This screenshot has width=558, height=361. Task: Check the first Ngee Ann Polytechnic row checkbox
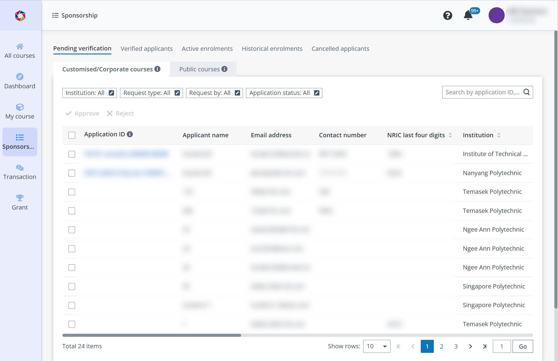point(72,230)
